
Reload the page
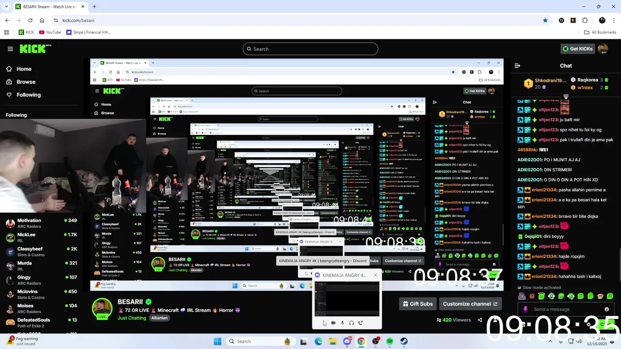[30, 20]
